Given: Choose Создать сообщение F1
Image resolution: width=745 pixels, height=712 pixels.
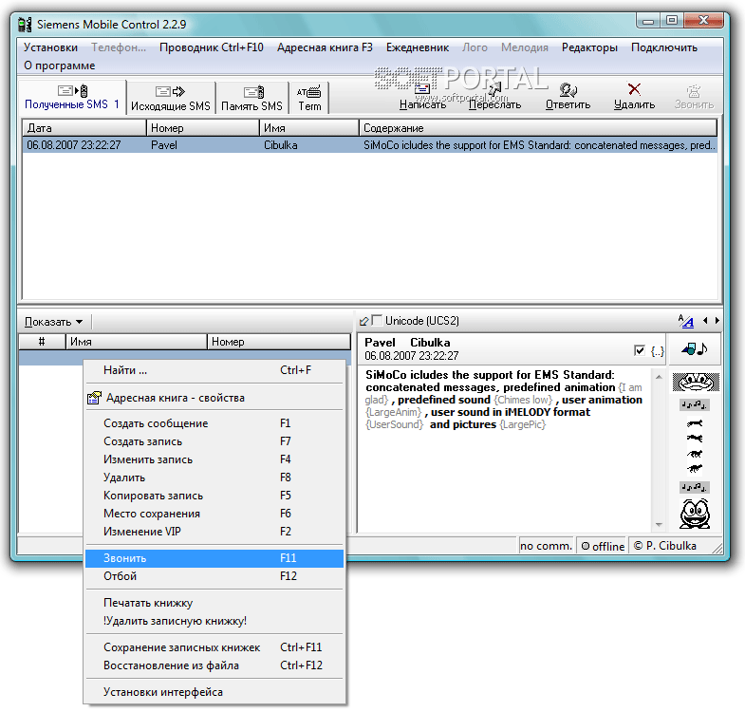Looking at the screenshot, I should pyautogui.click(x=214, y=423).
